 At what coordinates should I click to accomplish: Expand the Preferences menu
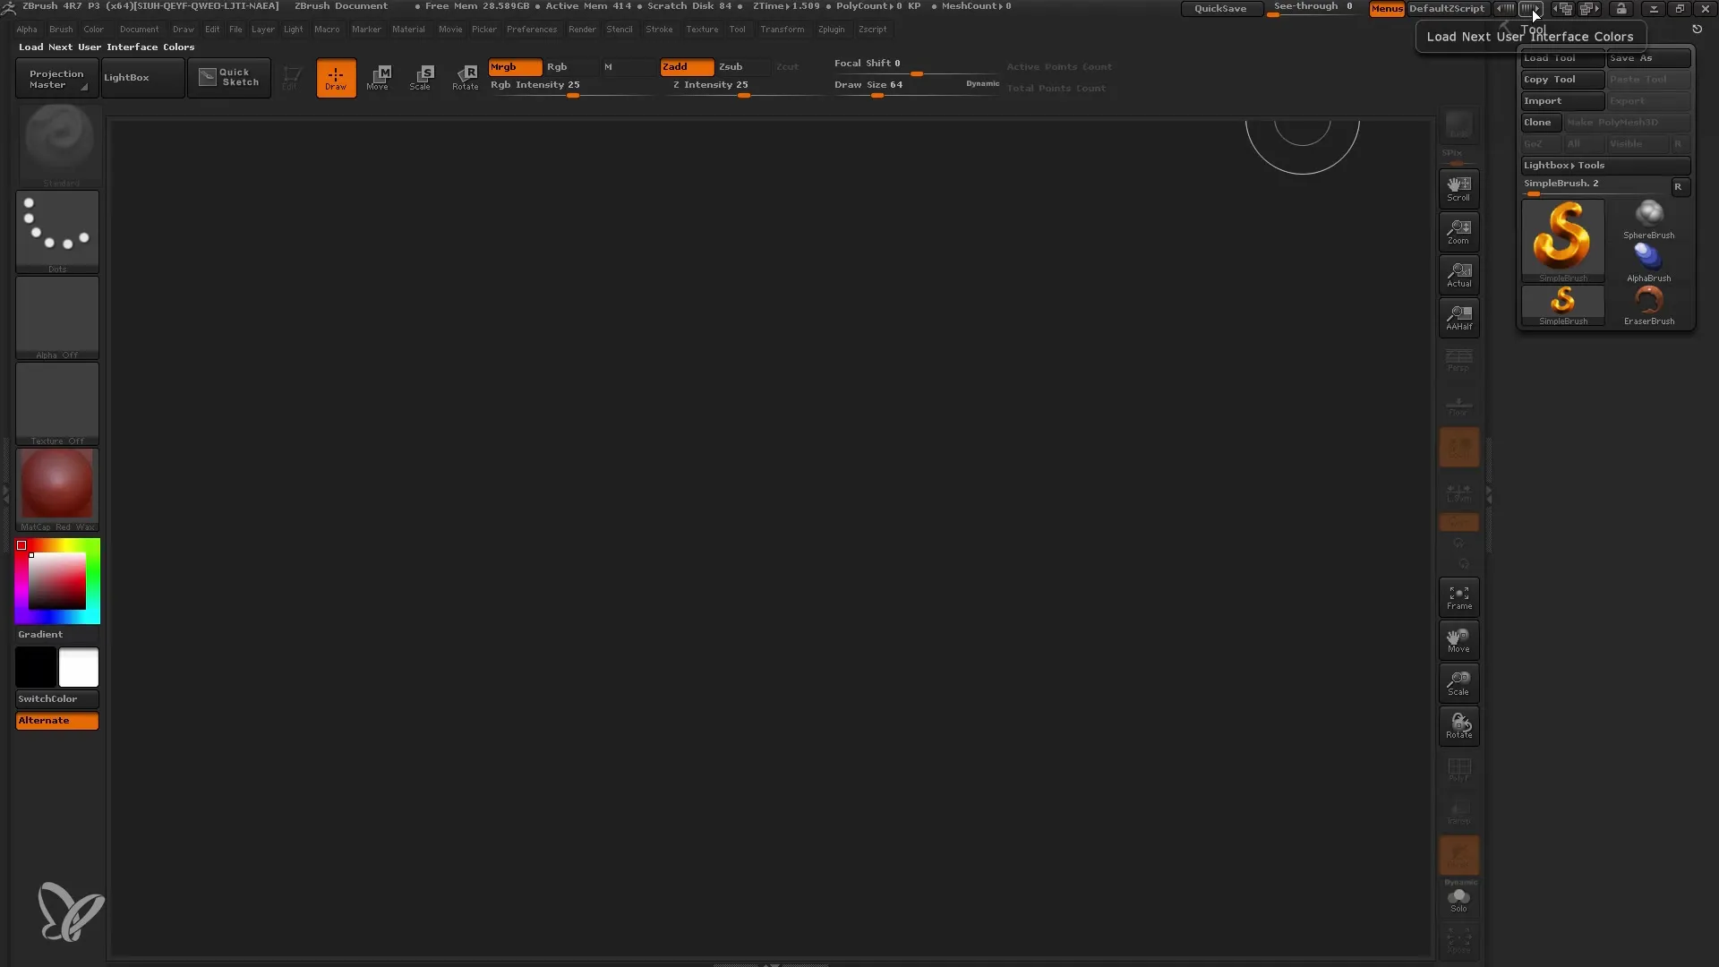(x=530, y=29)
